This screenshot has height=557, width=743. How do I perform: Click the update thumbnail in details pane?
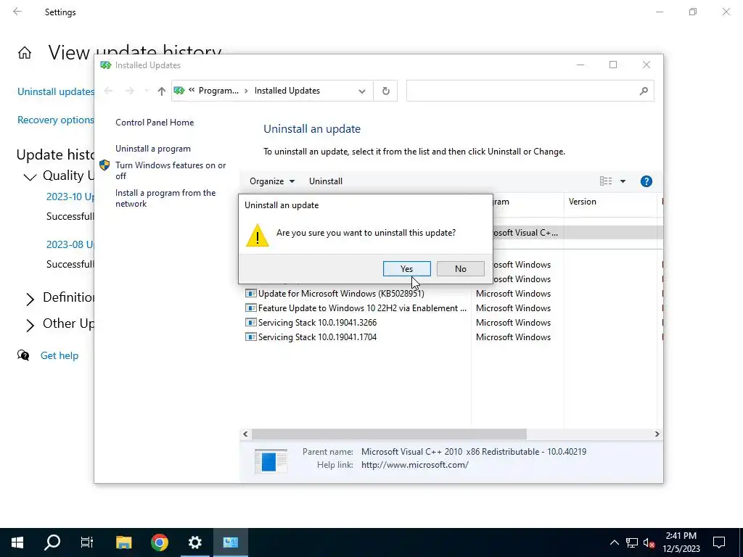[271, 461]
